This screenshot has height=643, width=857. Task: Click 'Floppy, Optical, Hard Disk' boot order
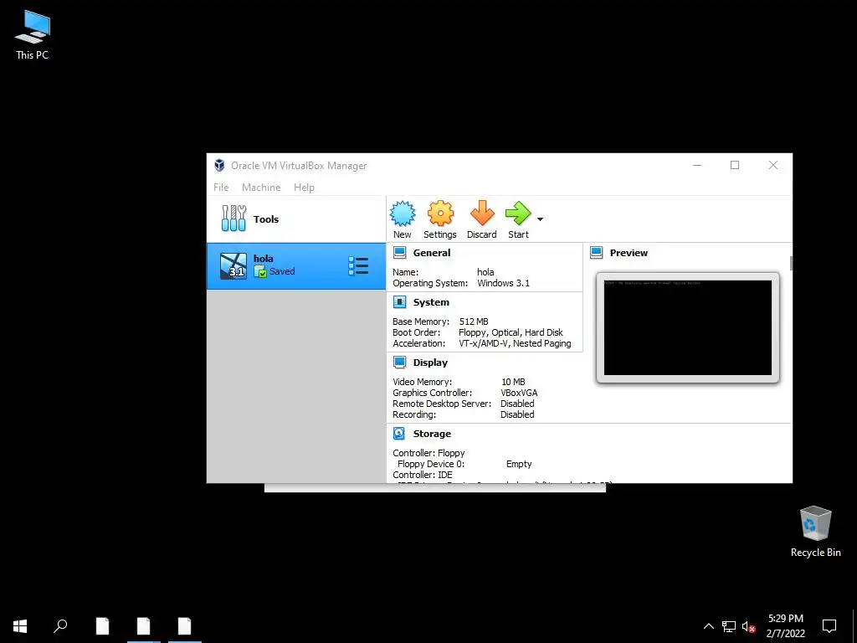click(511, 332)
